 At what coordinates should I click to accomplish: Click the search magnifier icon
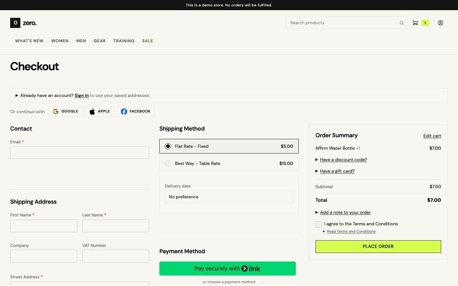click(x=402, y=23)
